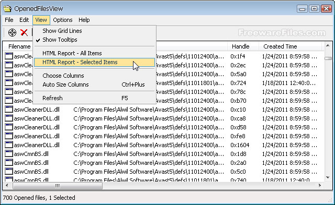The width and height of the screenshot is (335, 205).
Task: Minimize the OpenedFilesView window
Action: click(x=302, y=9)
